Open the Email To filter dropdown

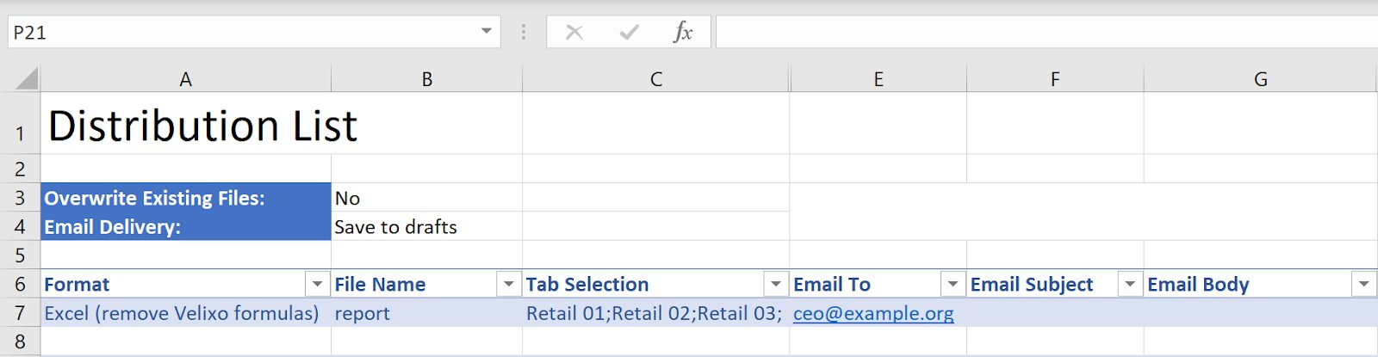953,284
